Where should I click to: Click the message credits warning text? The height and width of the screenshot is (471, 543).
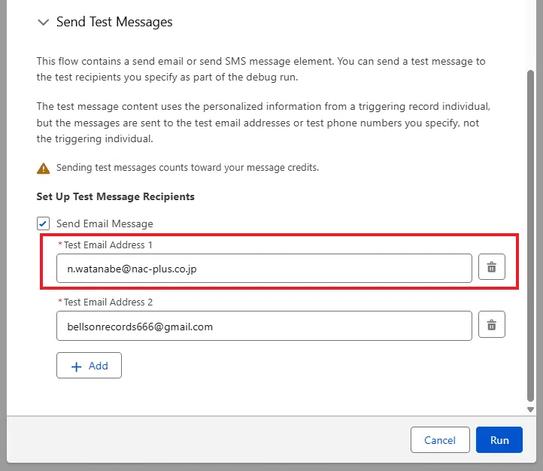coord(187,168)
